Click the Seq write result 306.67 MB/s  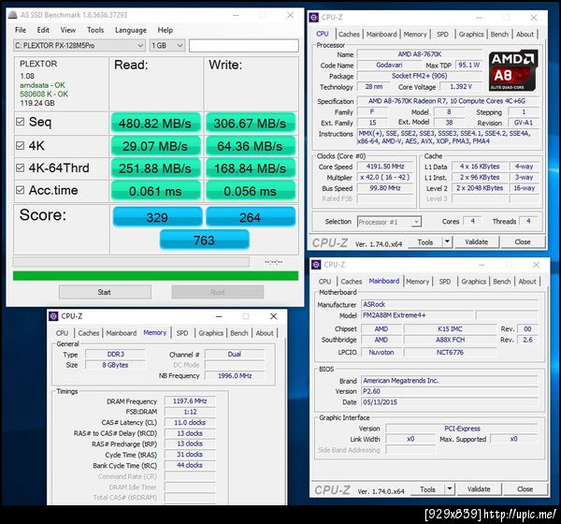coord(250,124)
